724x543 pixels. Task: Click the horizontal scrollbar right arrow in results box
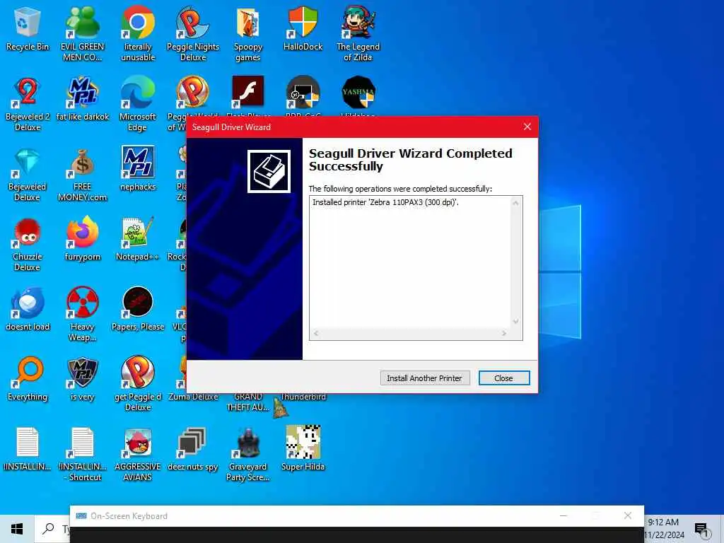tap(503, 334)
